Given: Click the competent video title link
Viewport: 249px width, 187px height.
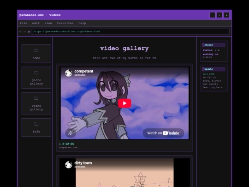Looking at the screenshot, I should (83, 71).
